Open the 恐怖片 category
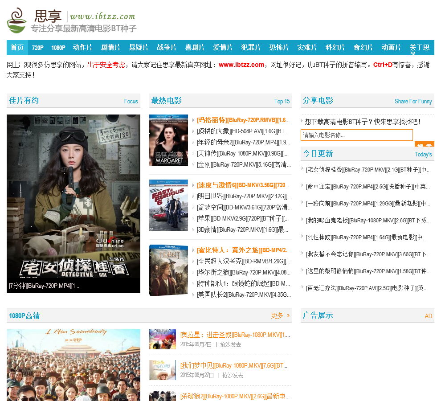Screen dimensions: 441x401 [x=279, y=48]
